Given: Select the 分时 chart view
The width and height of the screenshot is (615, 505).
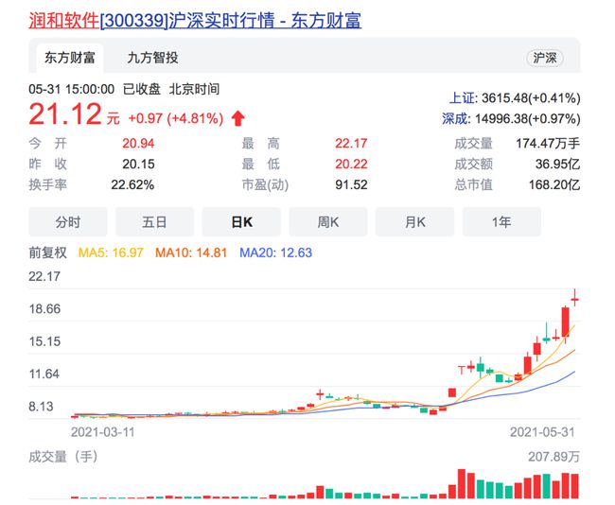Looking at the screenshot, I should point(68,222).
